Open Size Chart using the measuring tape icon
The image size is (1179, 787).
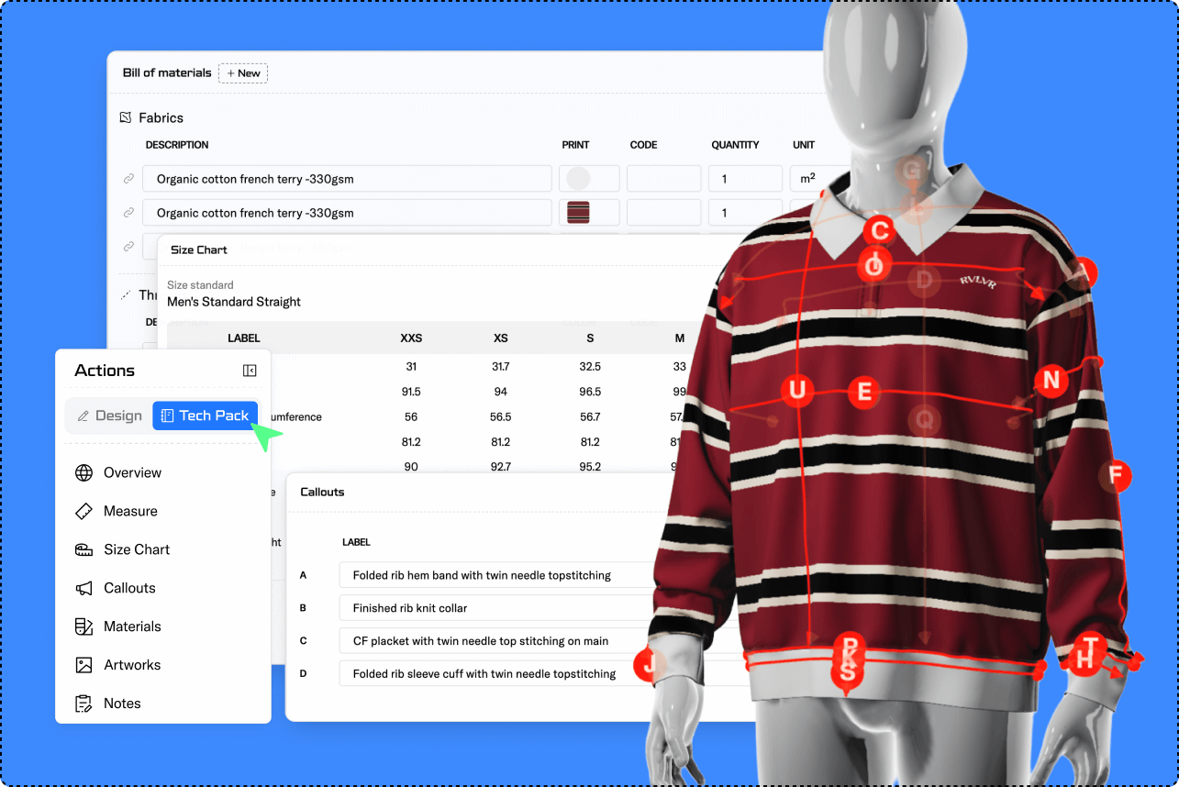point(84,549)
